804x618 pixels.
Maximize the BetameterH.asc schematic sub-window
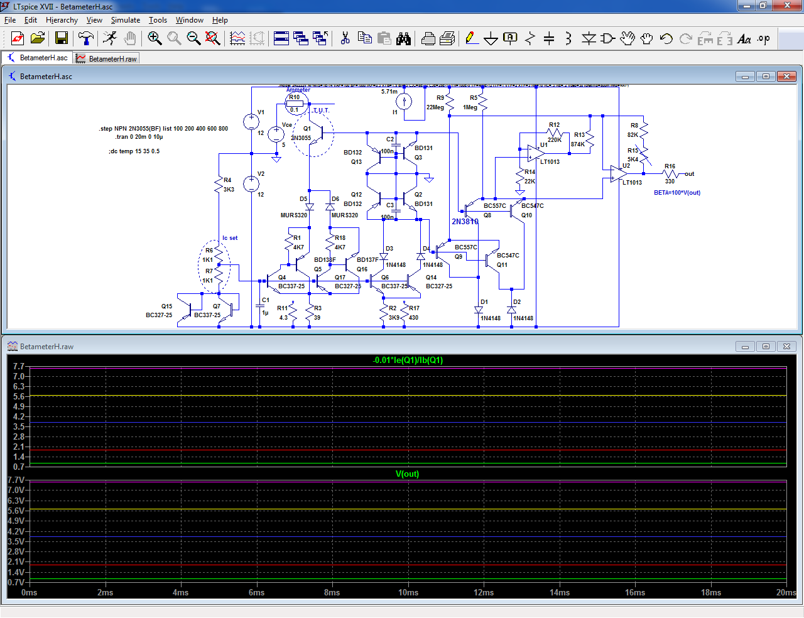click(x=766, y=77)
